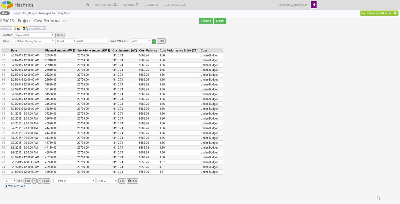Click Cost Performance Index (CPI) header

pos(179,50)
